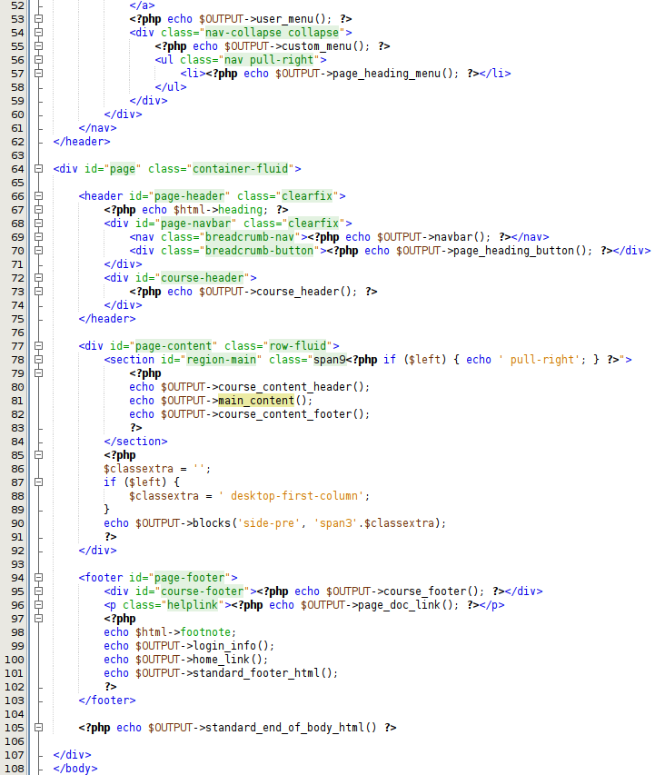Click standard_footer_html() on line 101

point(263,673)
